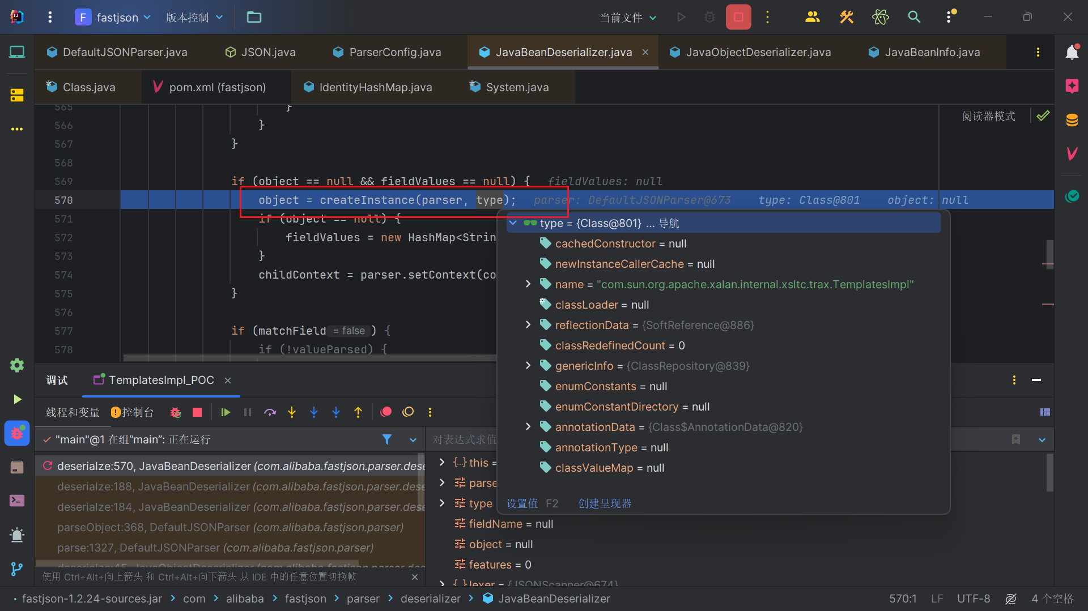
Task: Close the TemplatesImpl_POC debug tab
Action: click(x=228, y=381)
